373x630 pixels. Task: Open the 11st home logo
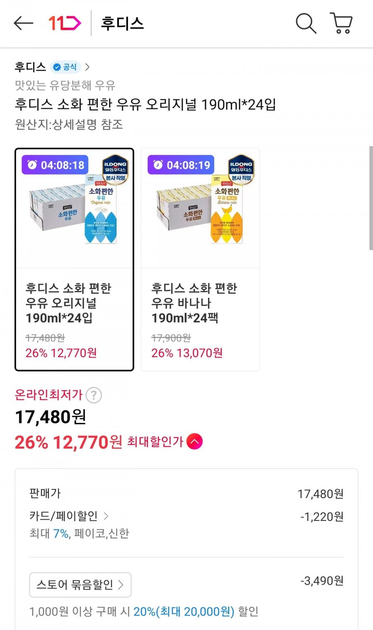tap(65, 23)
